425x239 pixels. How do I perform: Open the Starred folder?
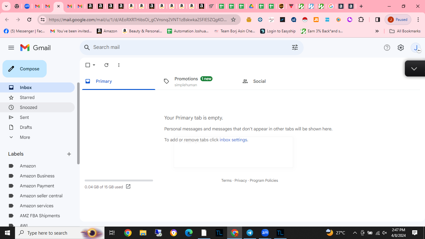pyautogui.click(x=37, y=97)
